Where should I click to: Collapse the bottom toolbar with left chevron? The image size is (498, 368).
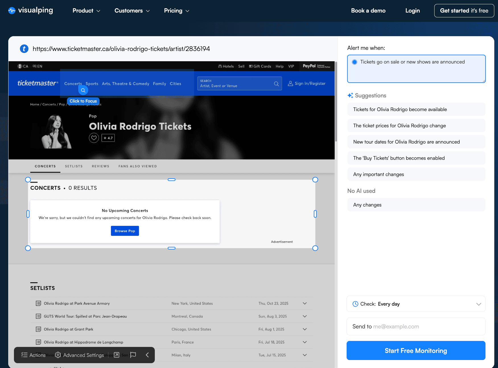pos(147,355)
